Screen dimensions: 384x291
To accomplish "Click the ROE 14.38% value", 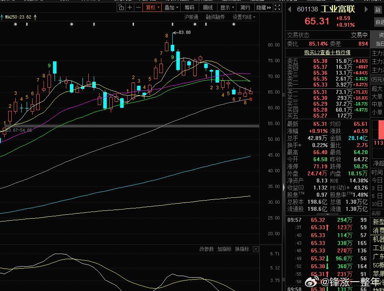I will pyautogui.click(x=358, y=180).
